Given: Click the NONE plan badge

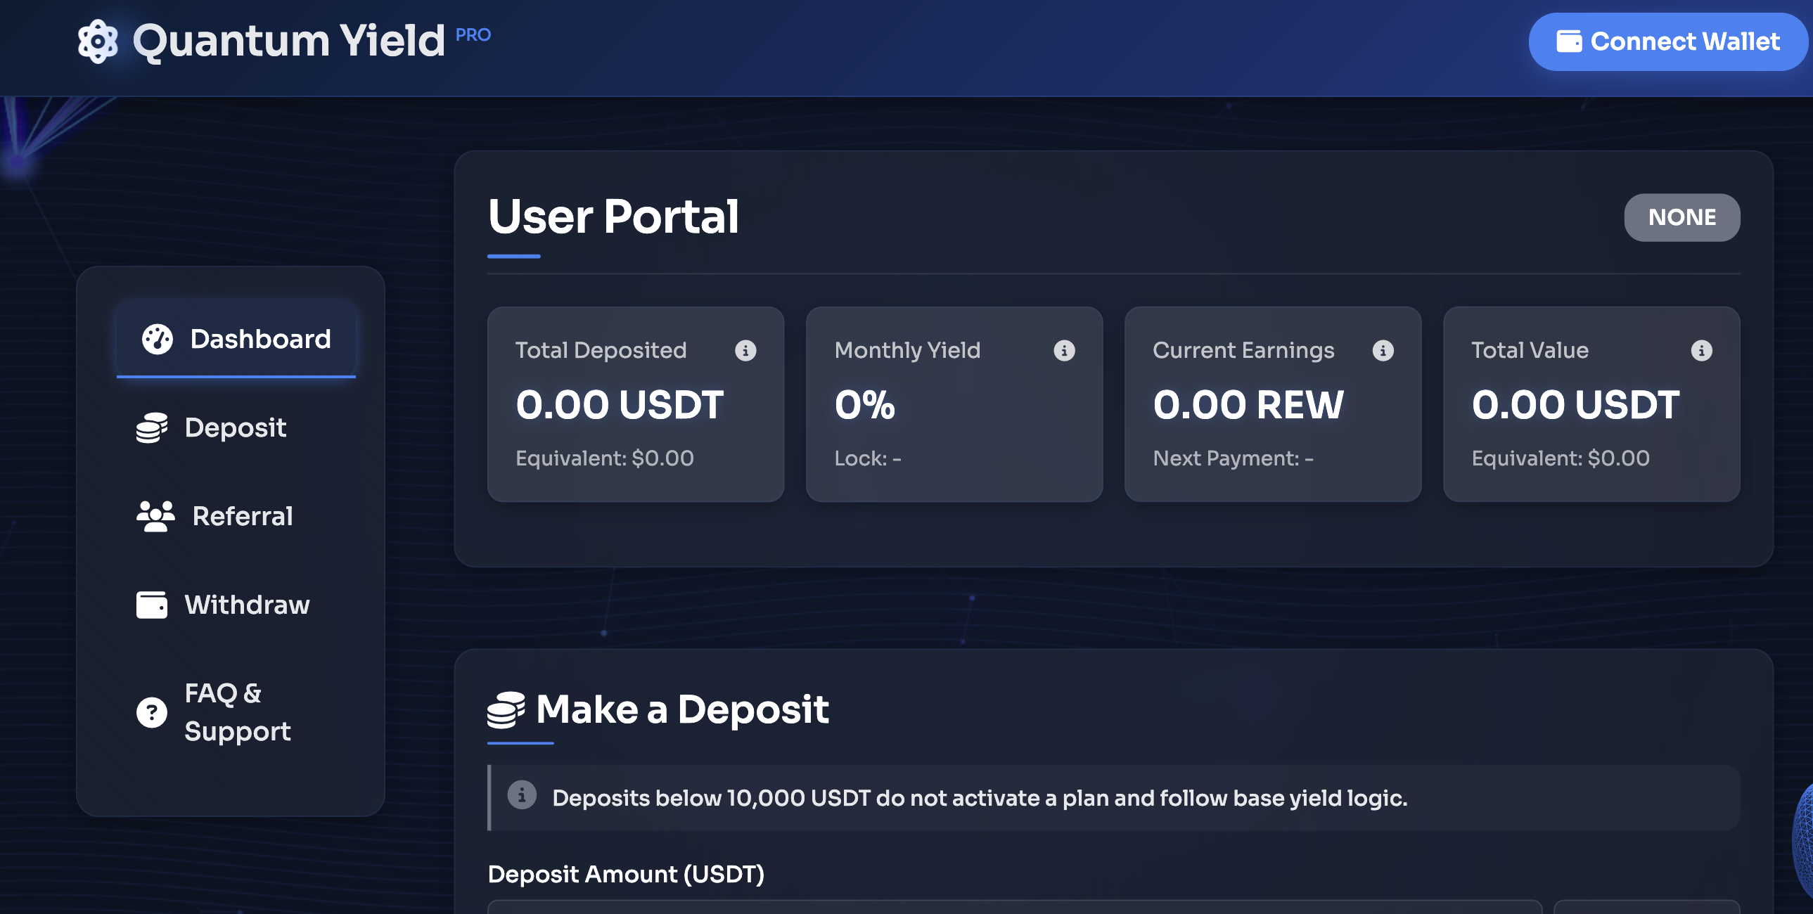Looking at the screenshot, I should (x=1682, y=217).
